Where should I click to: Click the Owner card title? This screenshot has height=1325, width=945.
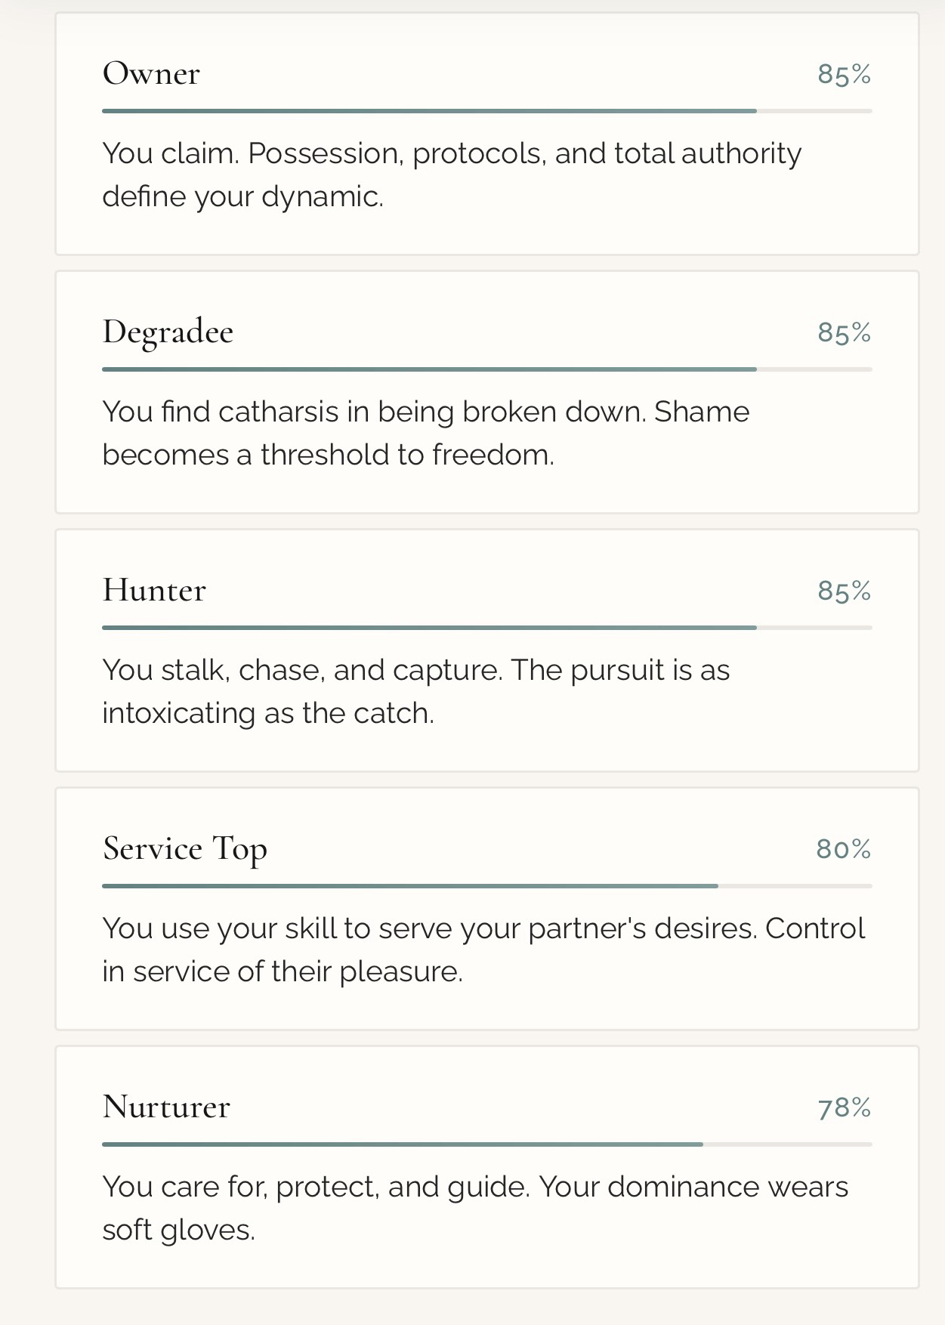pyautogui.click(x=151, y=74)
